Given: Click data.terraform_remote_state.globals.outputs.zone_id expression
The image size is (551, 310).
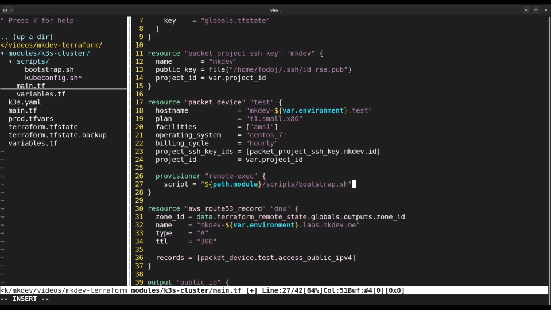Looking at the screenshot, I should click(300, 217).
